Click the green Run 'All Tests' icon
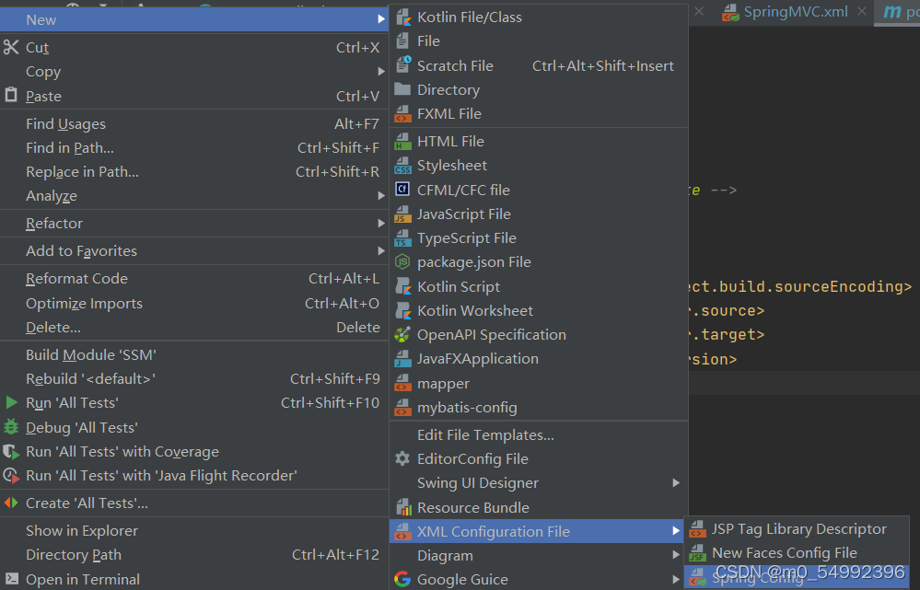This screenshot has height=590, width=920. point(11,402)
